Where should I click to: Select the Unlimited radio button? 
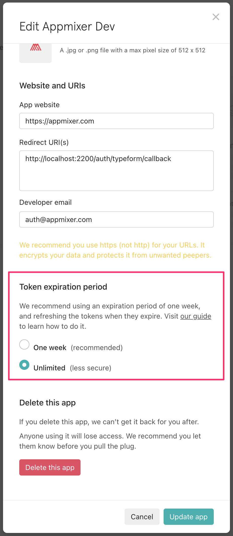click(24, 365)
